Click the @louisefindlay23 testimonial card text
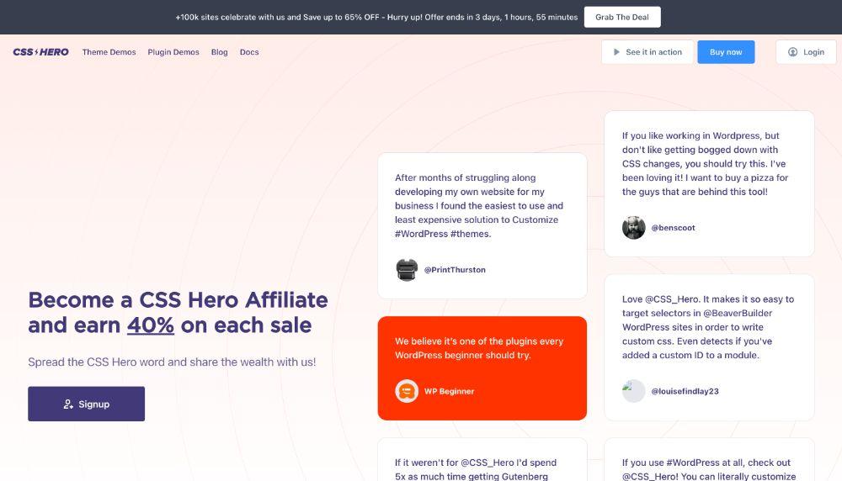 pyautogui.click(x=707, y=327)
